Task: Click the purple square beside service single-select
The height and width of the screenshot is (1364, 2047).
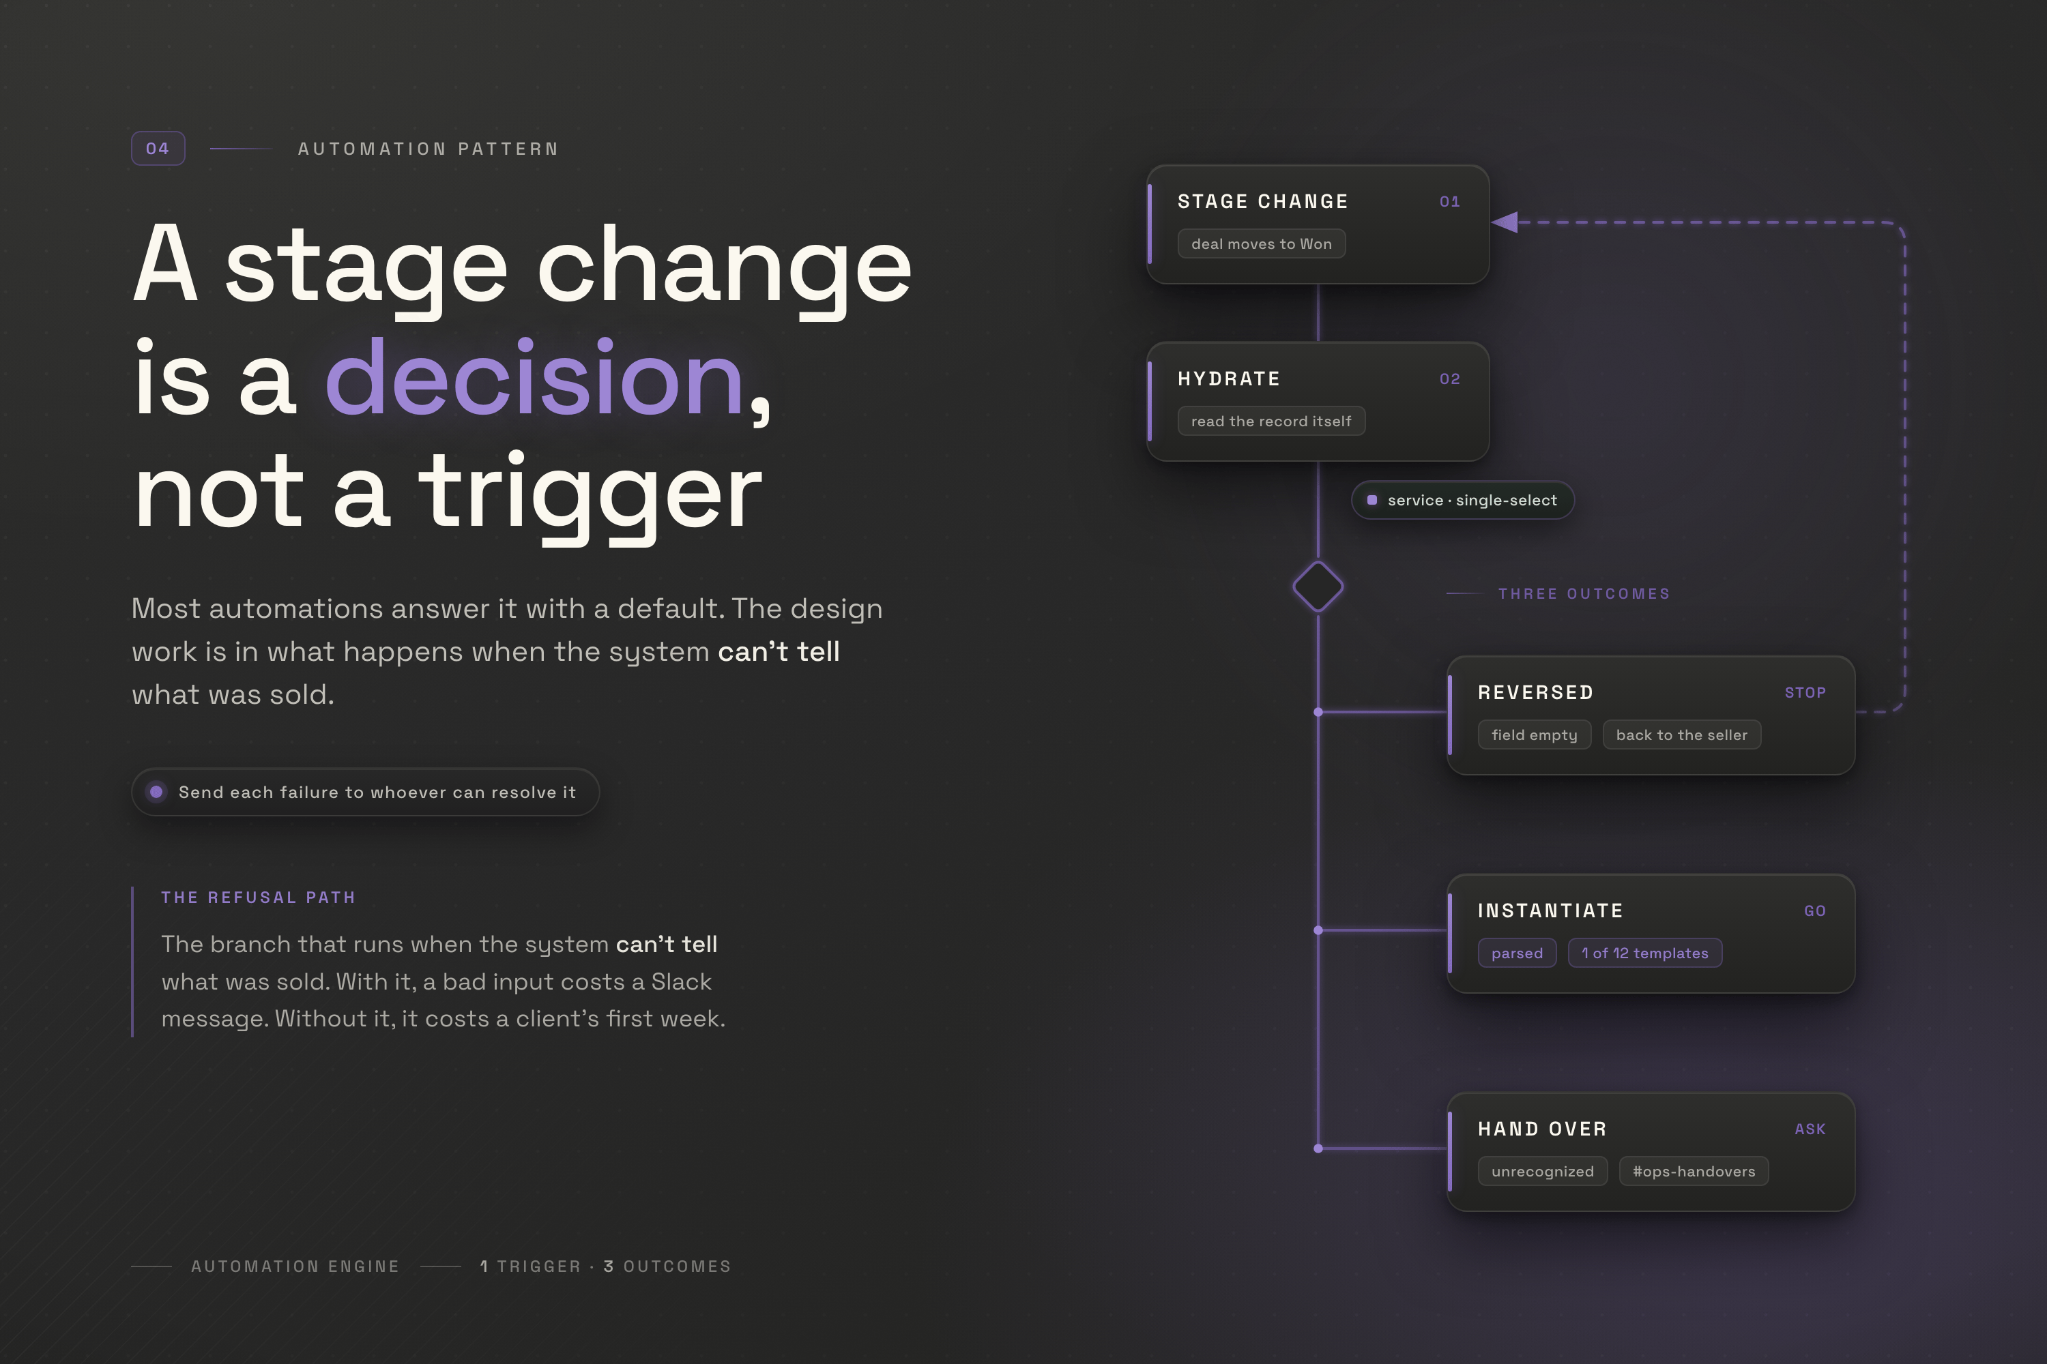Action: pos(1372,500)
